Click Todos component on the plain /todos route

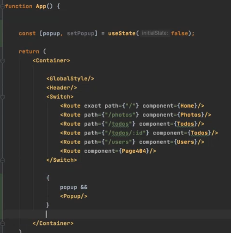[x=185, y=124]
